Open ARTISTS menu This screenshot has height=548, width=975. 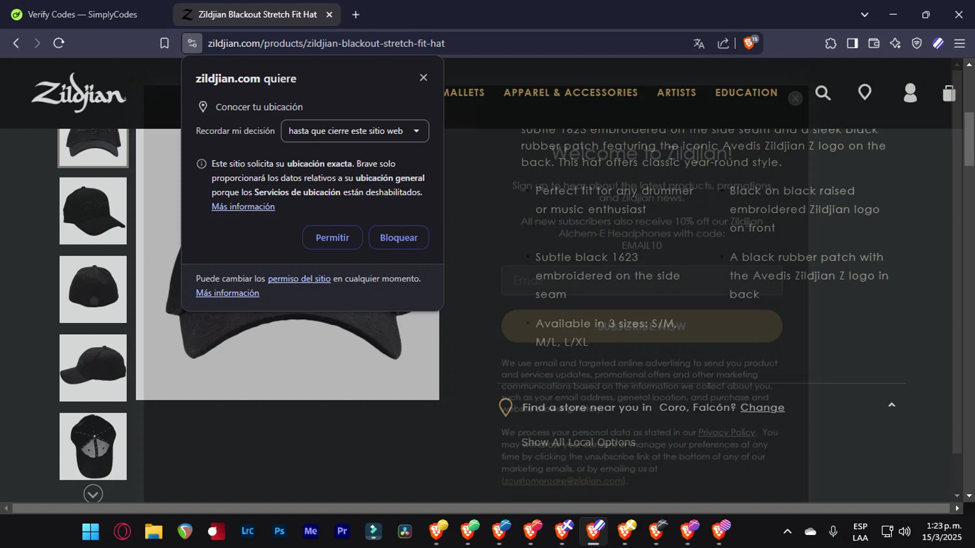click(x=676, y=92)
